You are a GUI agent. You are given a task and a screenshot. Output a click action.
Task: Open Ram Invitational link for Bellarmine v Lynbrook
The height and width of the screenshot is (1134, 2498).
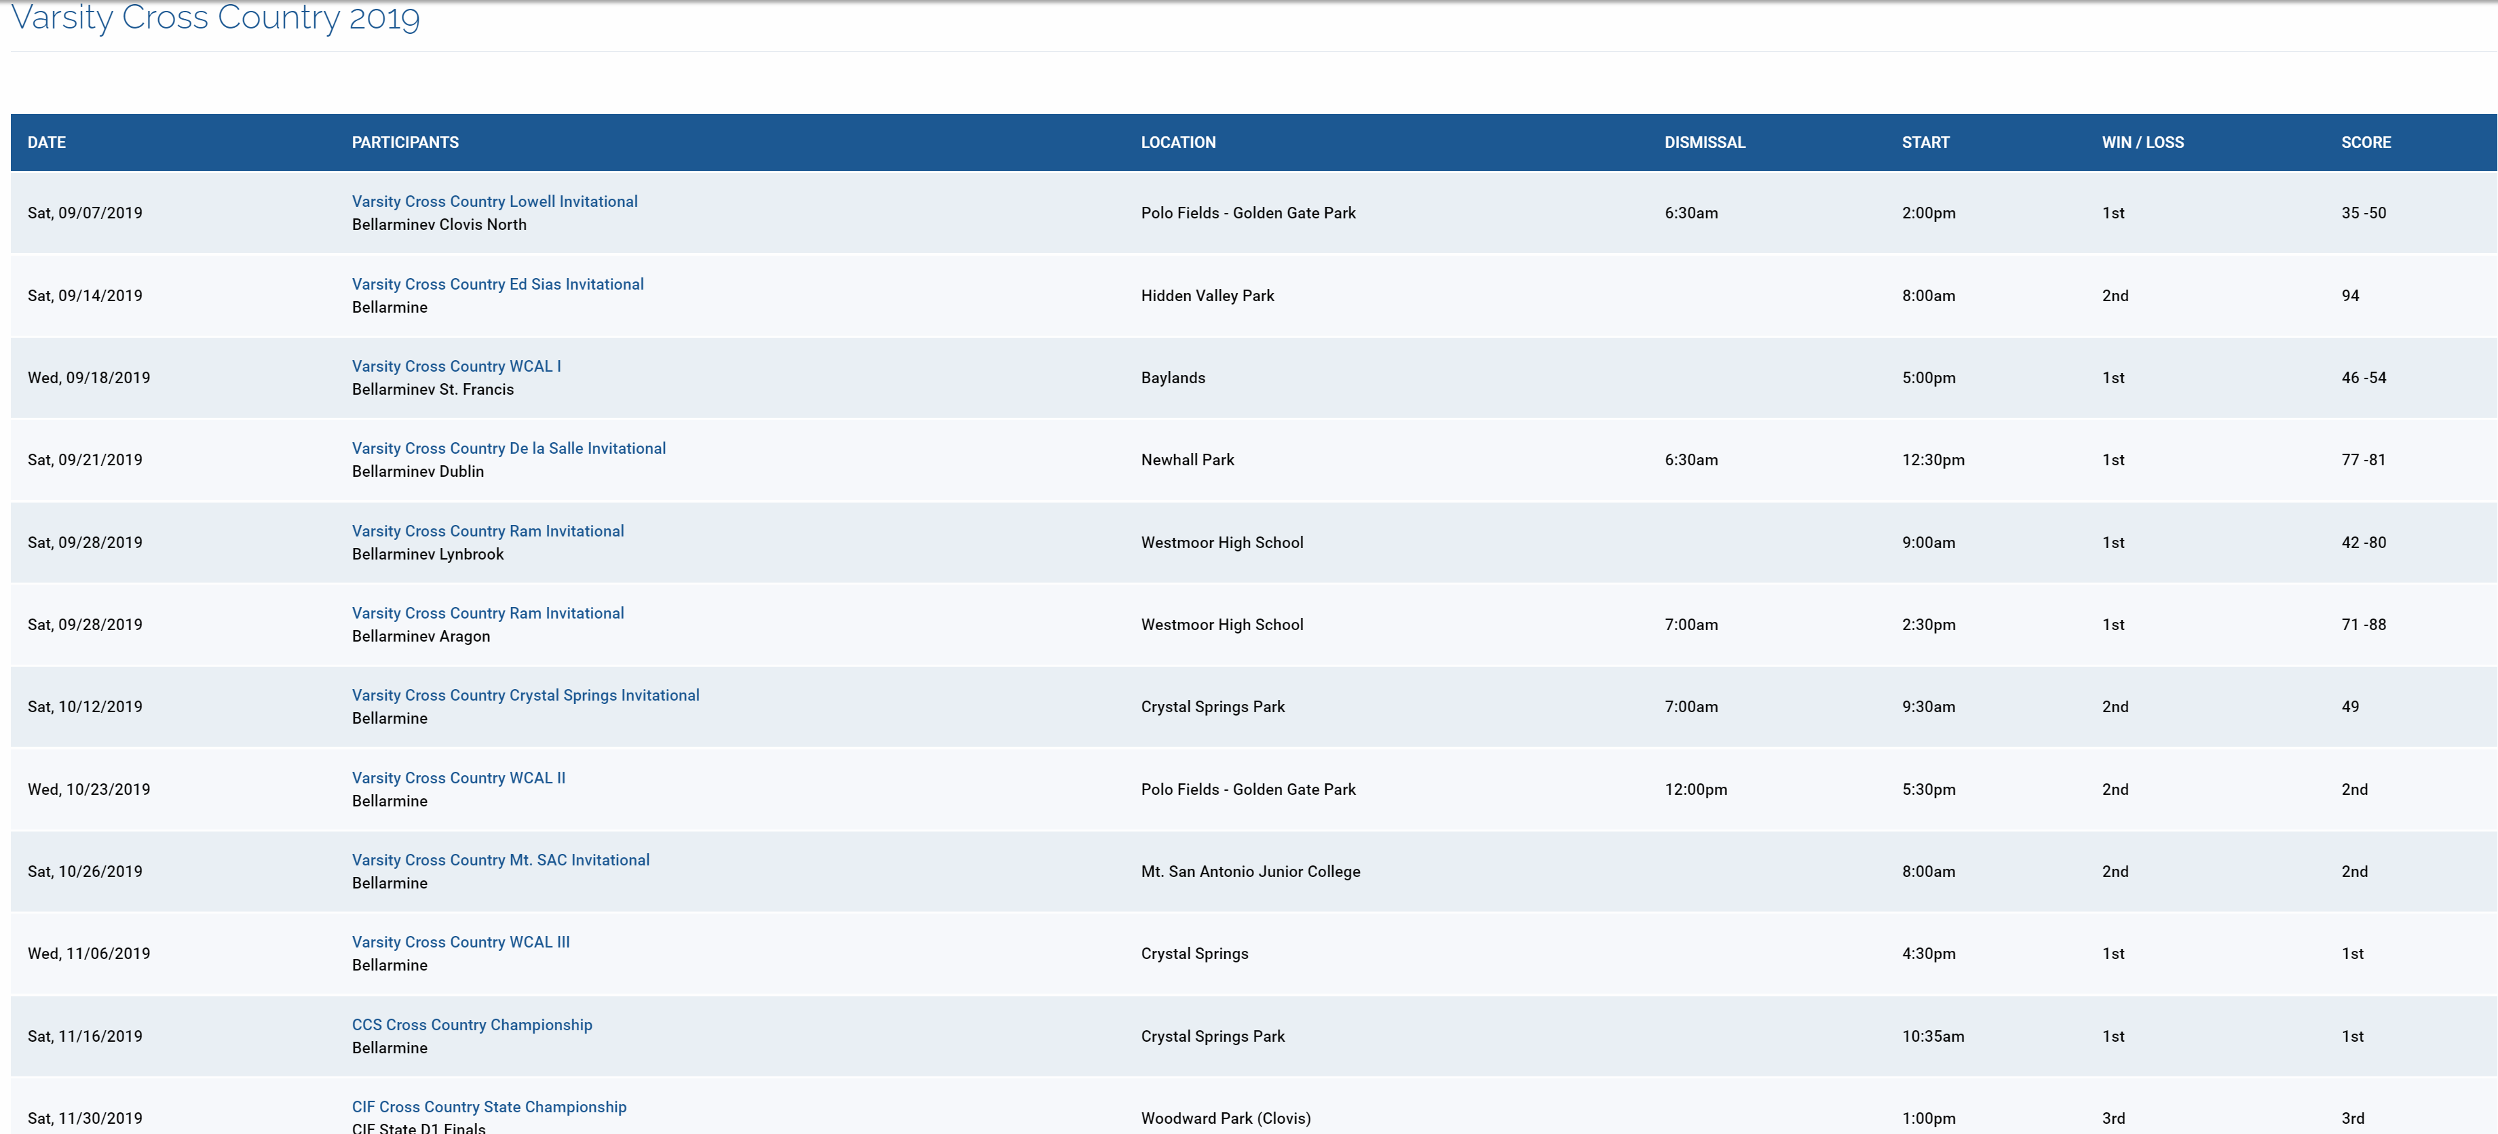tap(488, 531)
